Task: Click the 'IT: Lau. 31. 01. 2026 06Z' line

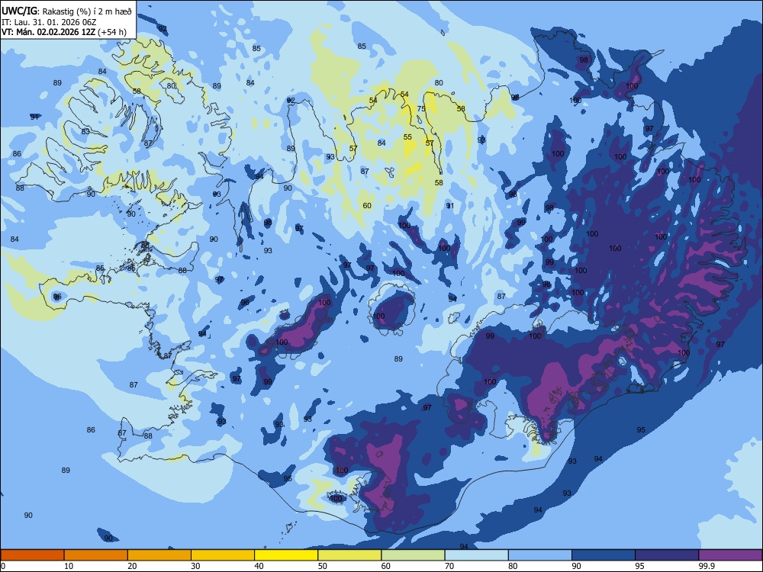Action: pos(49,22)
